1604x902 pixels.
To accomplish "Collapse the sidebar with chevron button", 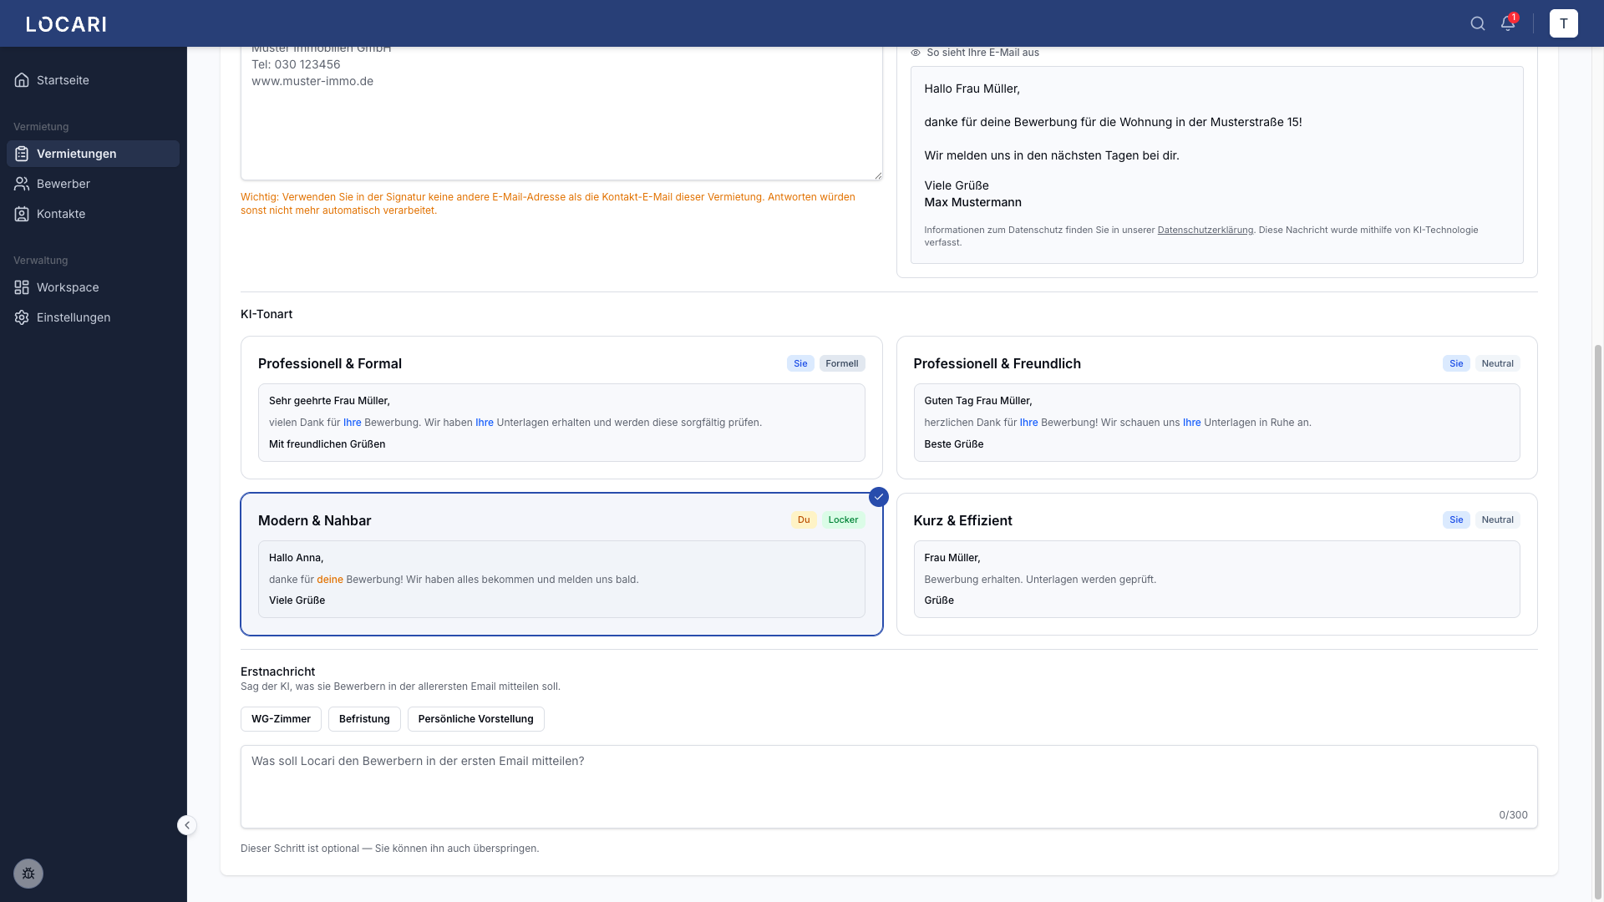I will point(187,825).
